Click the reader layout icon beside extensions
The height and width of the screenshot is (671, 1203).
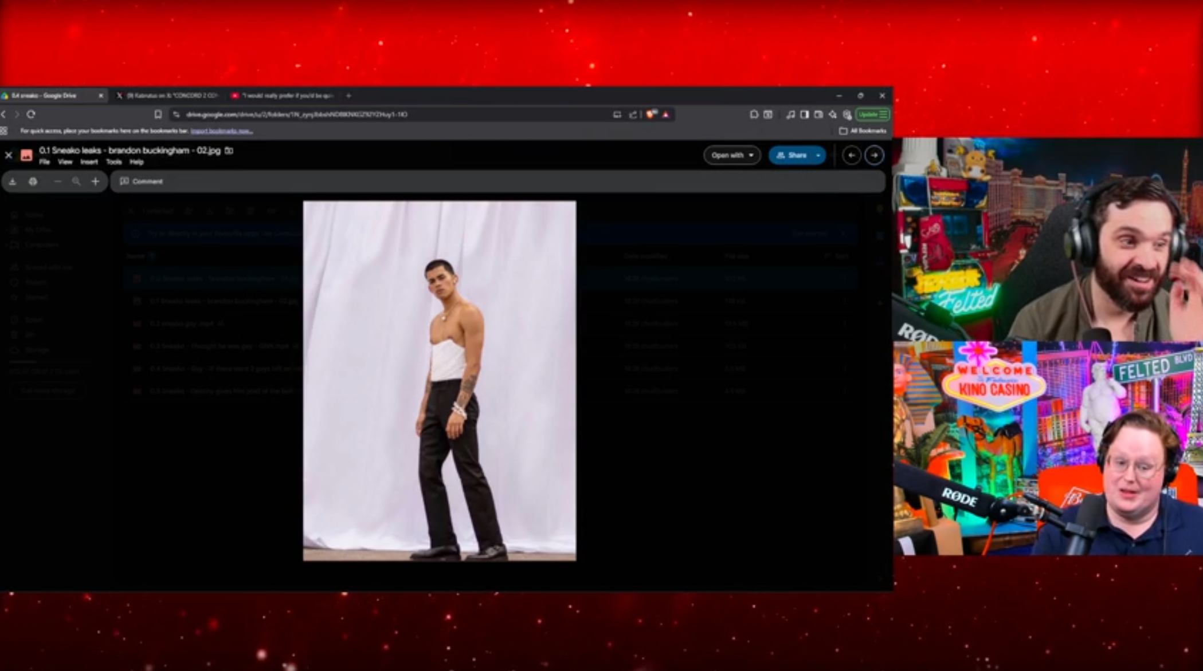pyautogui.click(x=768, y=115)
